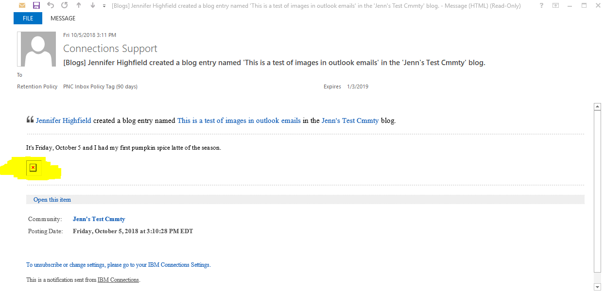
Task: Go to next item with down arrow
Action: pyautogui.click(x=93, y=6)
